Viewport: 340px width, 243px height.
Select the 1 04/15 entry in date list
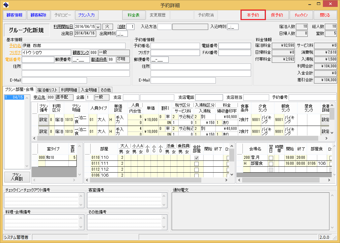click(14, 97)
